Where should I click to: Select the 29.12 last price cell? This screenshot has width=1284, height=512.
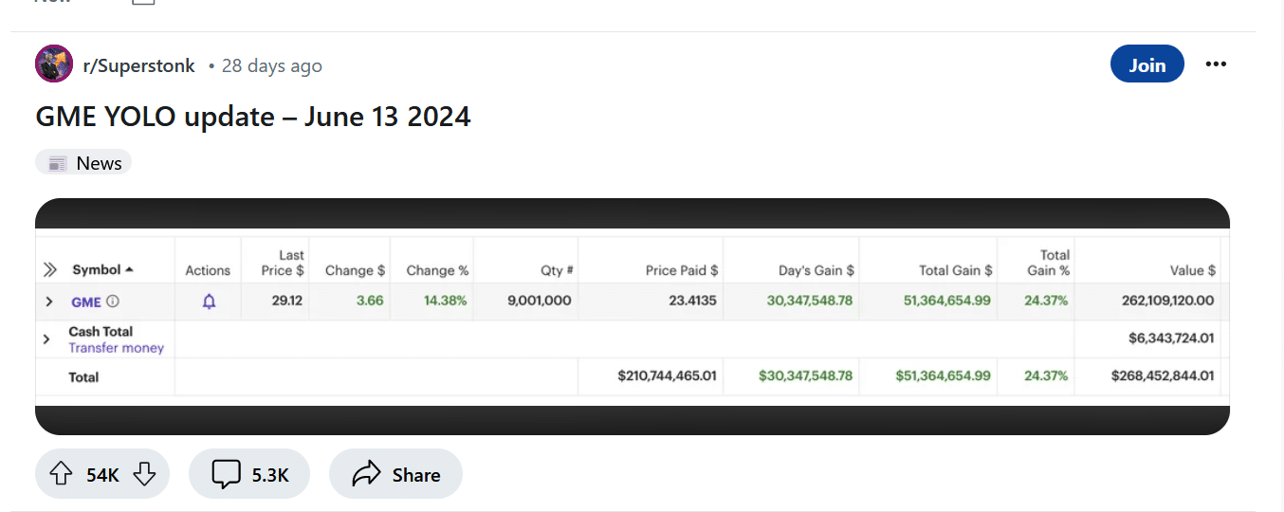(x=287, y=301)
